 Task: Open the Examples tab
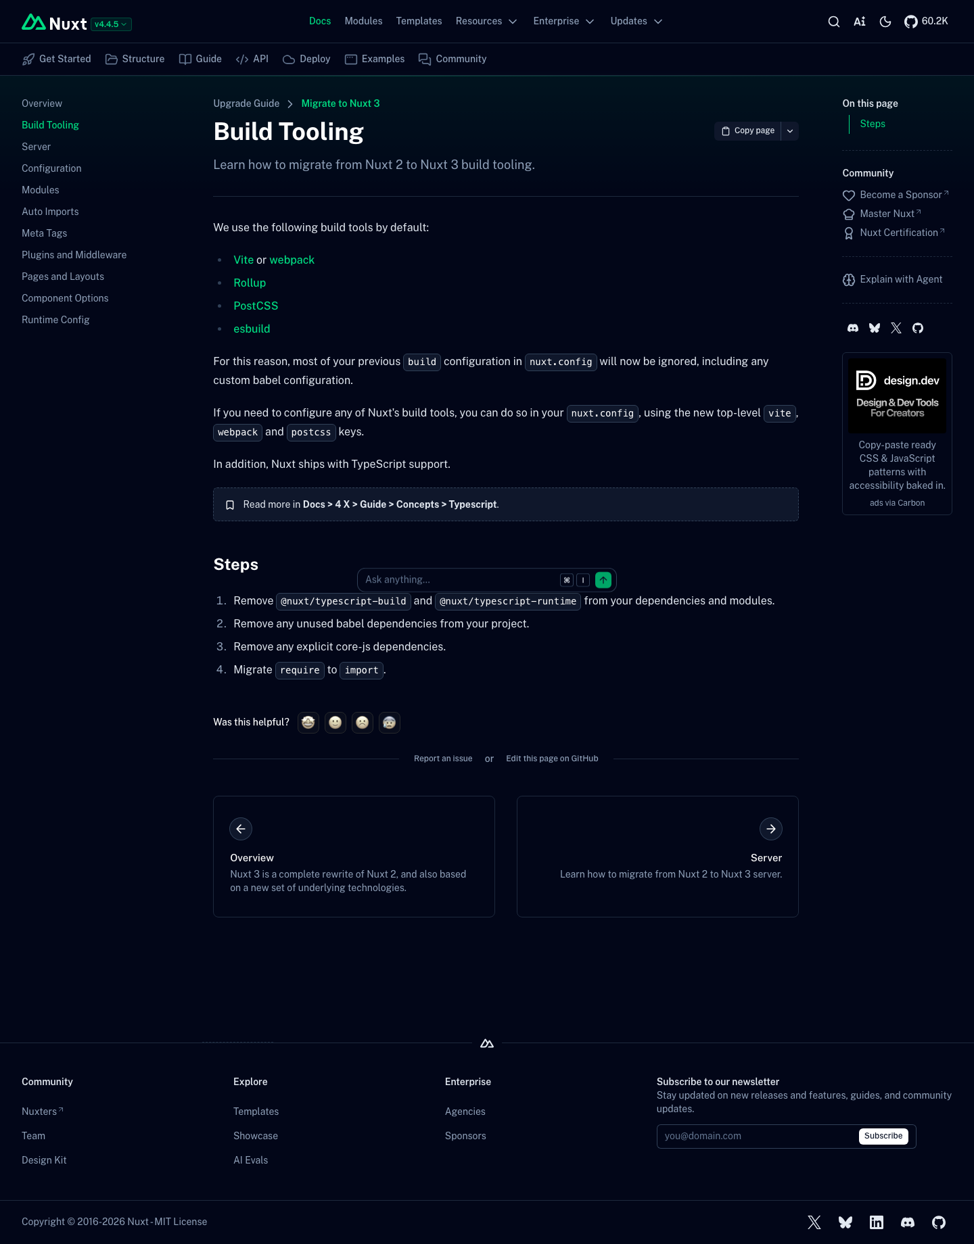375,59
